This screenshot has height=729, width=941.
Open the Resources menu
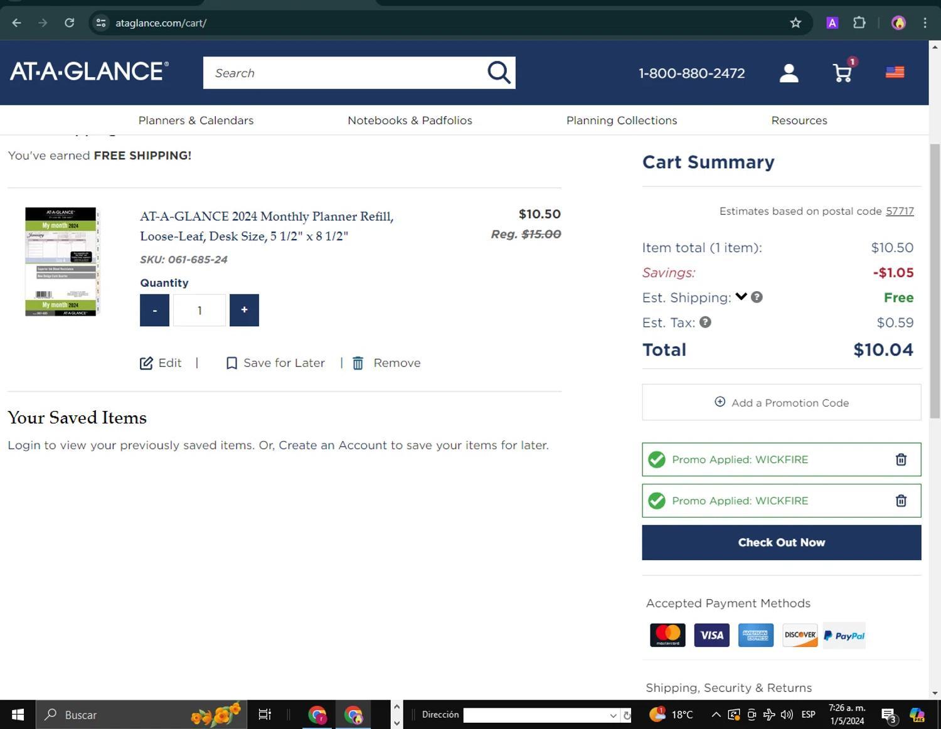pyautogui.click(x=799, y=120)
